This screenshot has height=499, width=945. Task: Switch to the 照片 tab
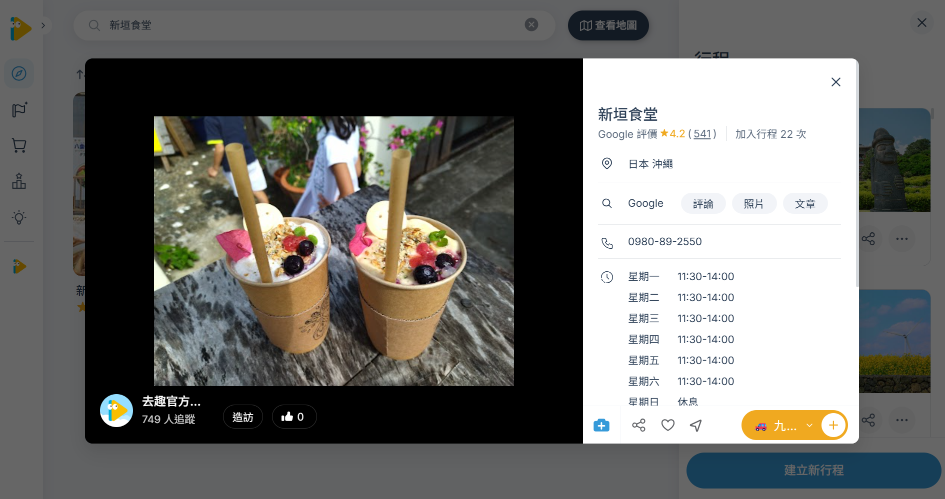pyautogui.click(x=754, y=203)
